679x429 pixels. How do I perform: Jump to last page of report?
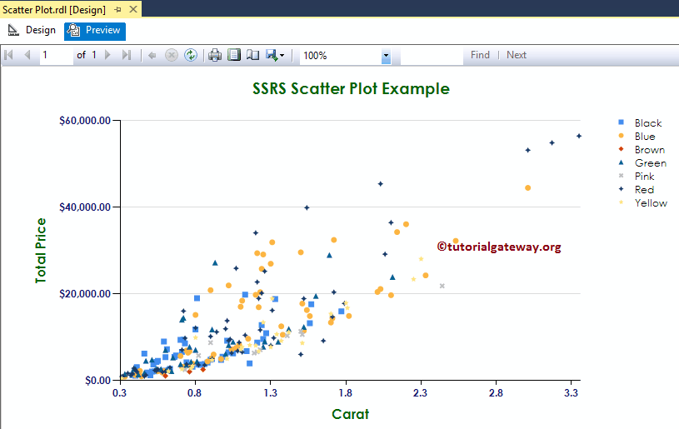point(127,55)
